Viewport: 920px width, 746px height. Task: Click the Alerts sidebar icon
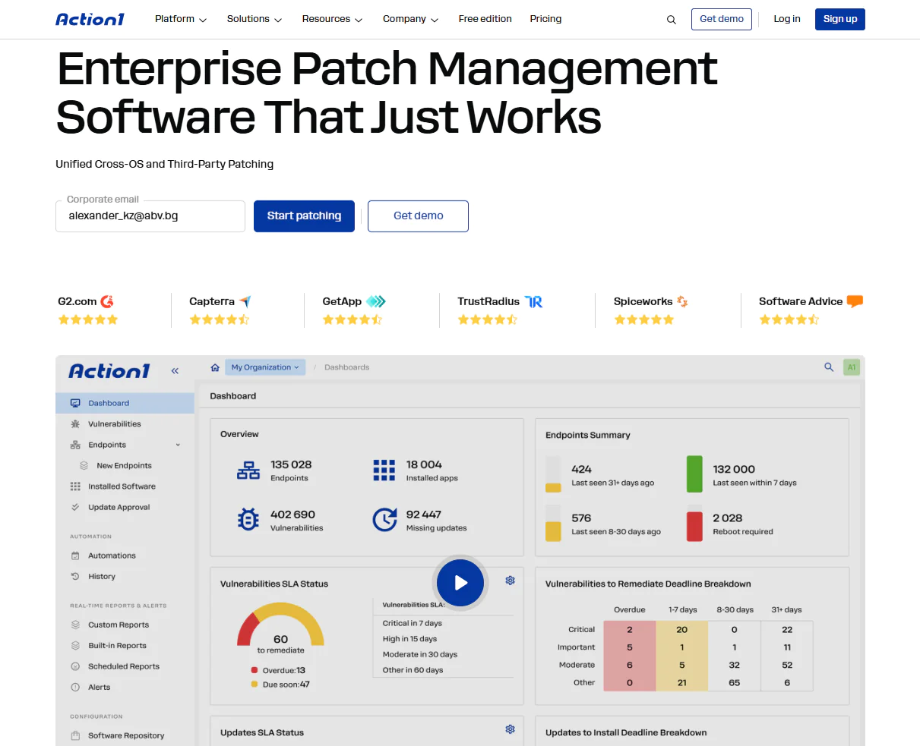75,688
